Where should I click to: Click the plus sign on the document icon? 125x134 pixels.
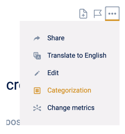[x=83, y=15]
